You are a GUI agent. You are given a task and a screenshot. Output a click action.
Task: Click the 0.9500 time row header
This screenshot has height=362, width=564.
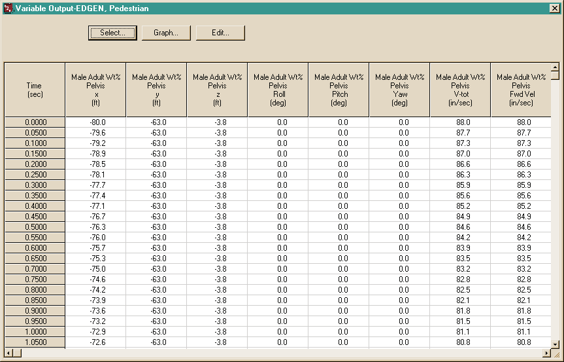point(35,321)
